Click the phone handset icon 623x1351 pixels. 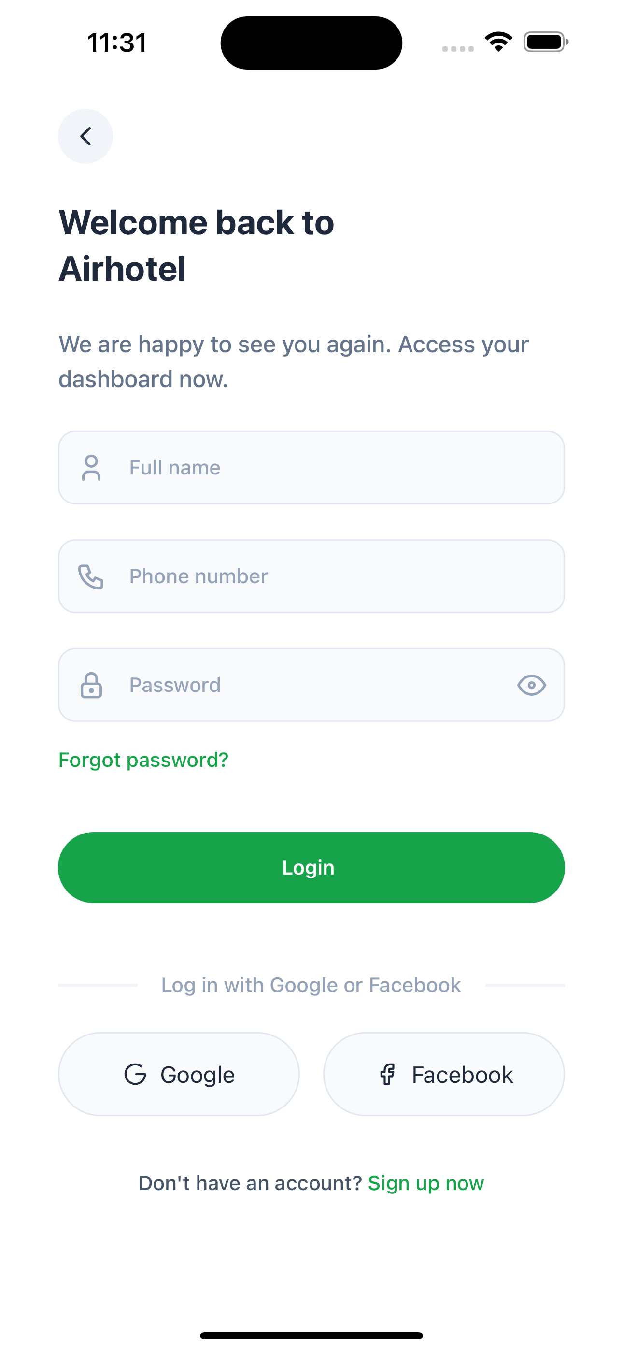tap(92, 576)
